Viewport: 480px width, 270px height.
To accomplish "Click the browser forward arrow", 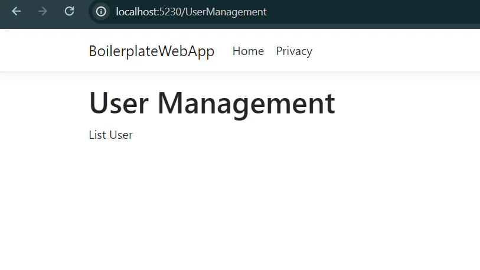I will coord(43,11).
